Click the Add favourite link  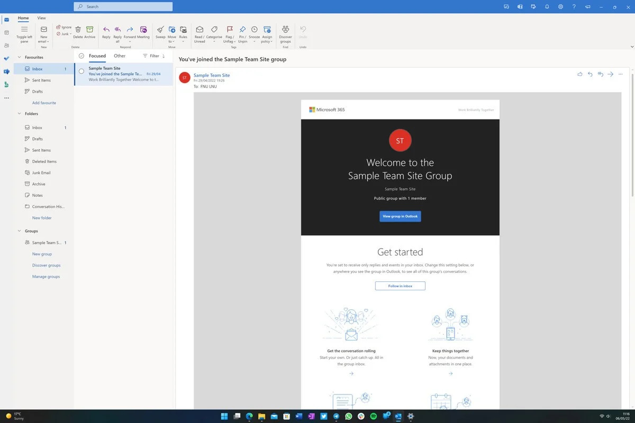coord(44,103)
